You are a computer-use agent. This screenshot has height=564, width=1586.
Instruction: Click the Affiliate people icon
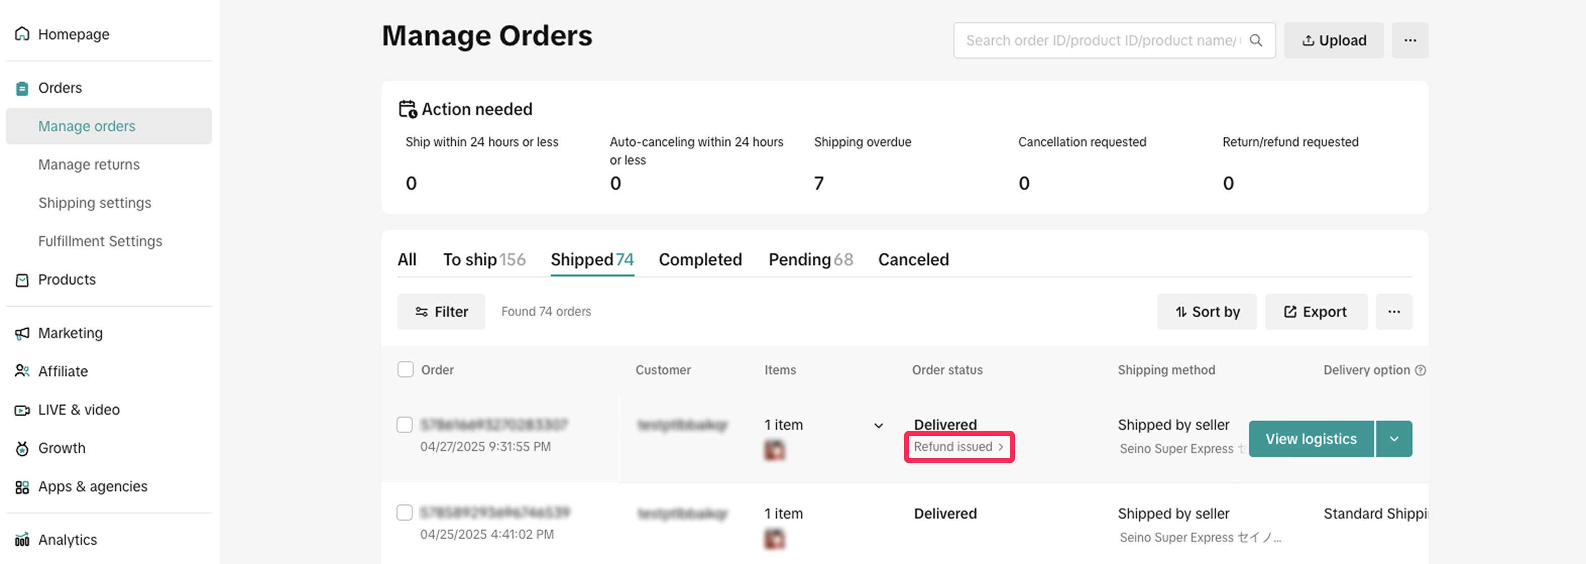(x=22, y=371)
